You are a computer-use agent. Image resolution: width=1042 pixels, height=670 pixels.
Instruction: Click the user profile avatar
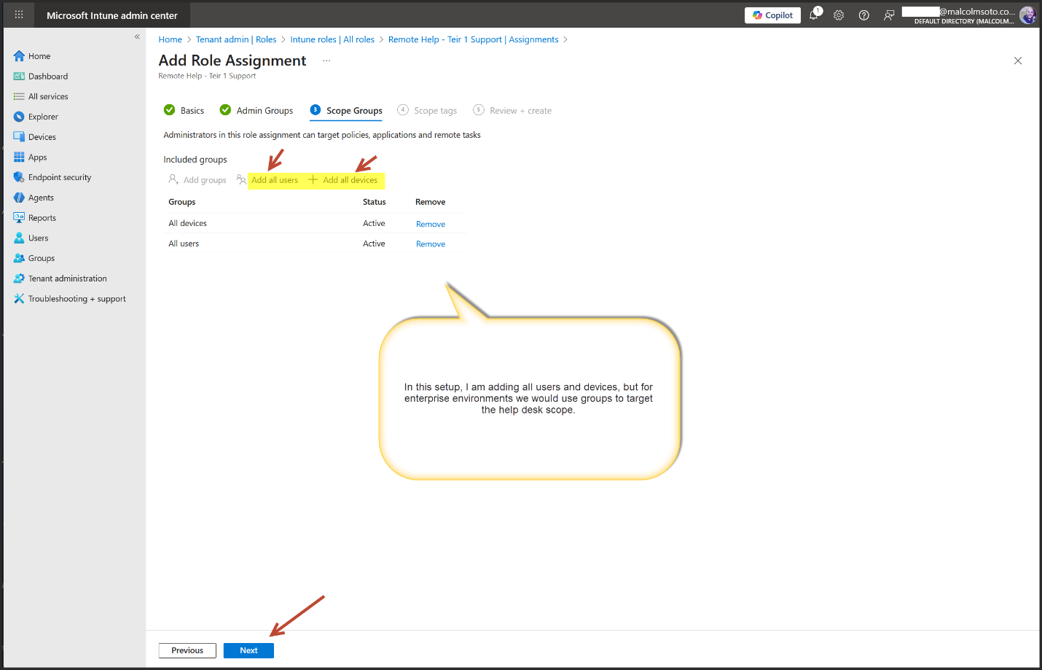point(1027,15)
